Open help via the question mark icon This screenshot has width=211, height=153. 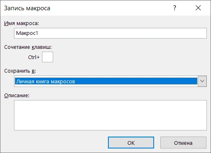174,8
